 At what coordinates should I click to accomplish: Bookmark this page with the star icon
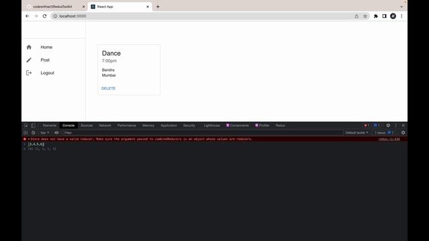tap(365, 16)
